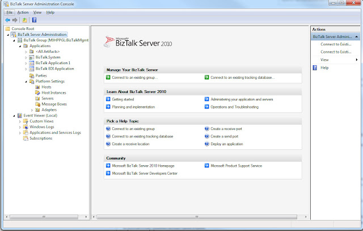Screen dimensions: 363x231
Task: Open the View menu in menu bar
Action: (37, 12)
